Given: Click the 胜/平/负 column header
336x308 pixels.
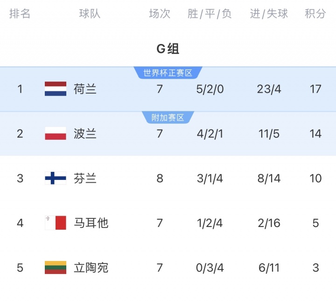Looking at the screenshot, I should point(210,14).
